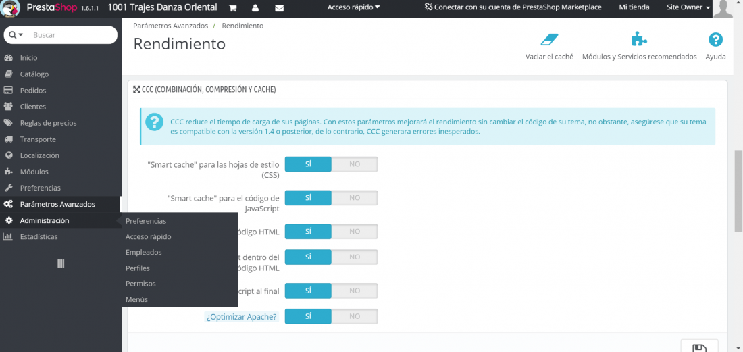Click the Ayuda question mark icon

pos(715,39)
